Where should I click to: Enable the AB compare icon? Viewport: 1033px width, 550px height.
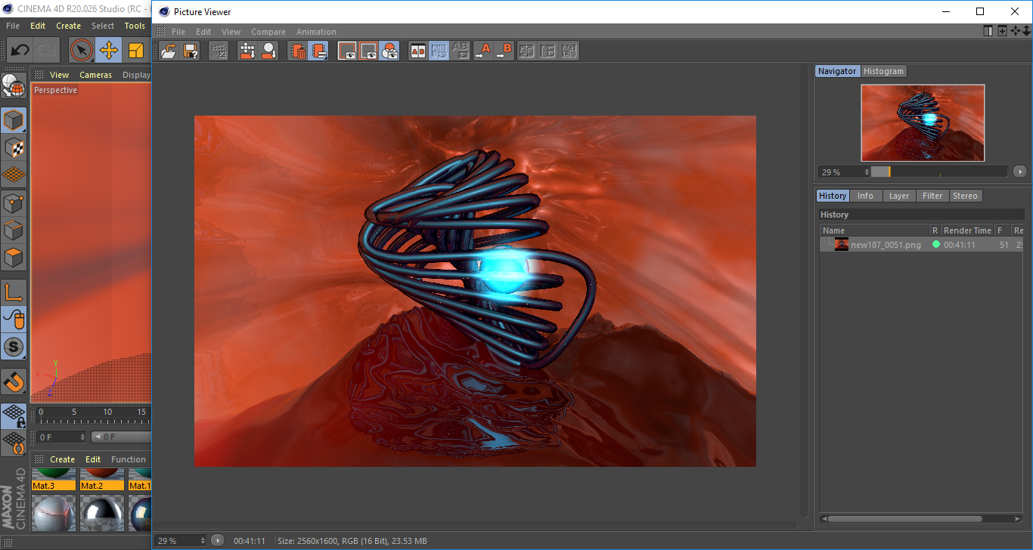pyautogui.click(x=417, y=51)
